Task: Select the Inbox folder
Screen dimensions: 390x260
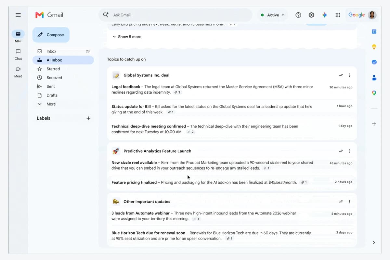Action: coord(63,51)
